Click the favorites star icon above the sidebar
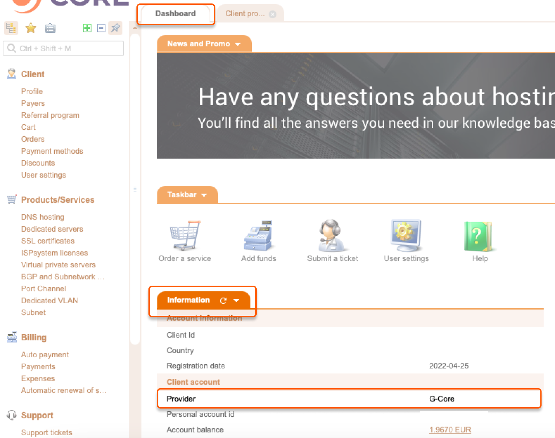The image size is (555, 438). click(x=31, y=28)
